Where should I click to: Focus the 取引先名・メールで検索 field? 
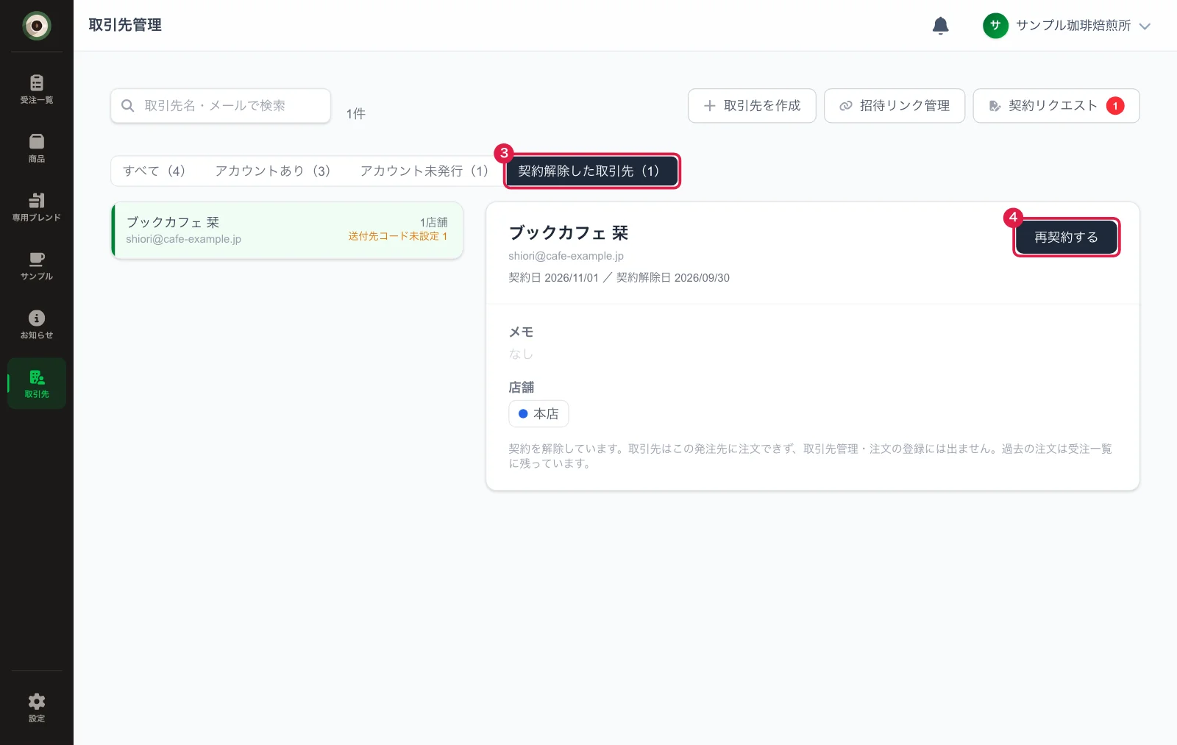pos(221,106)
